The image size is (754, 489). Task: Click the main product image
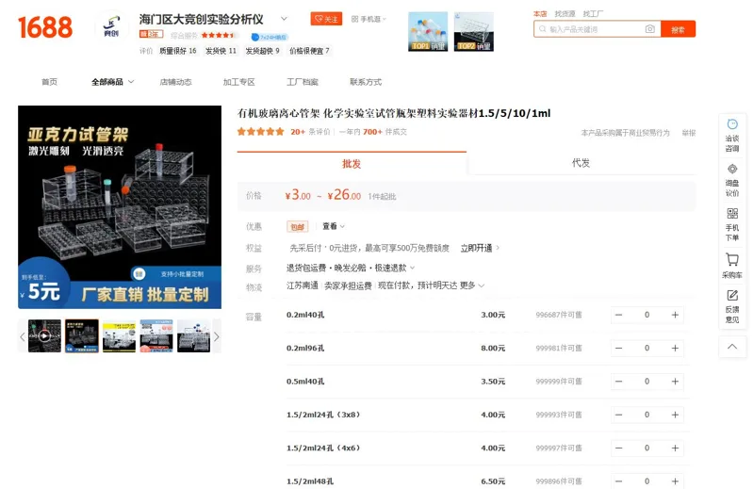(120, 207)
